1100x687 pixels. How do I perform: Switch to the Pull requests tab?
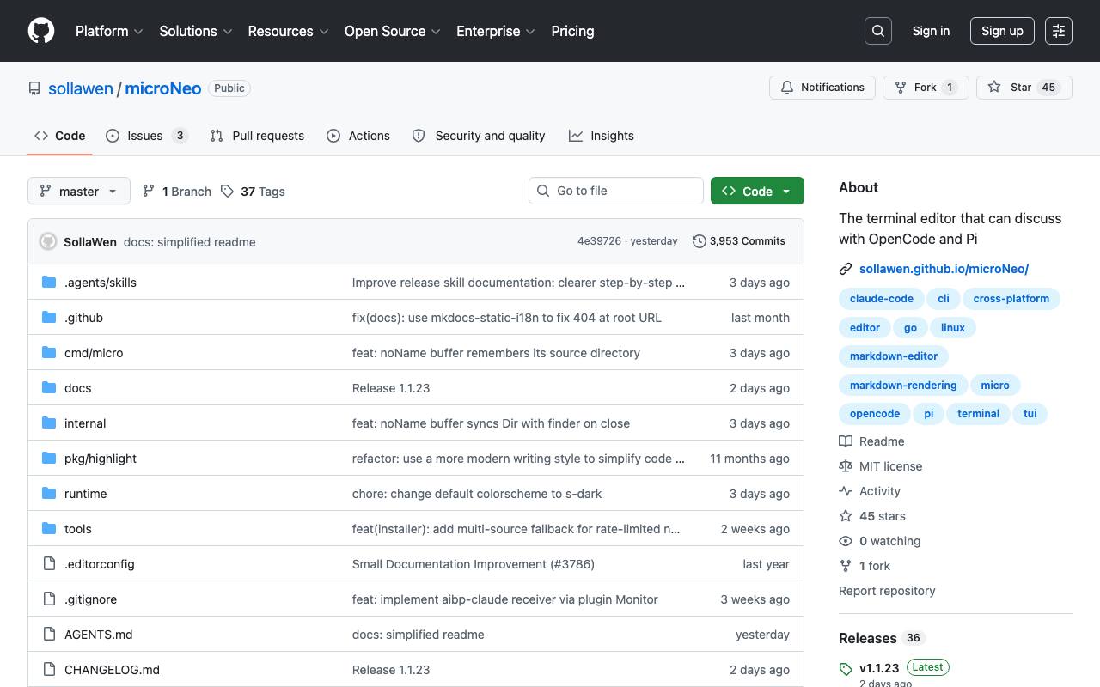(x=257, y=136)
